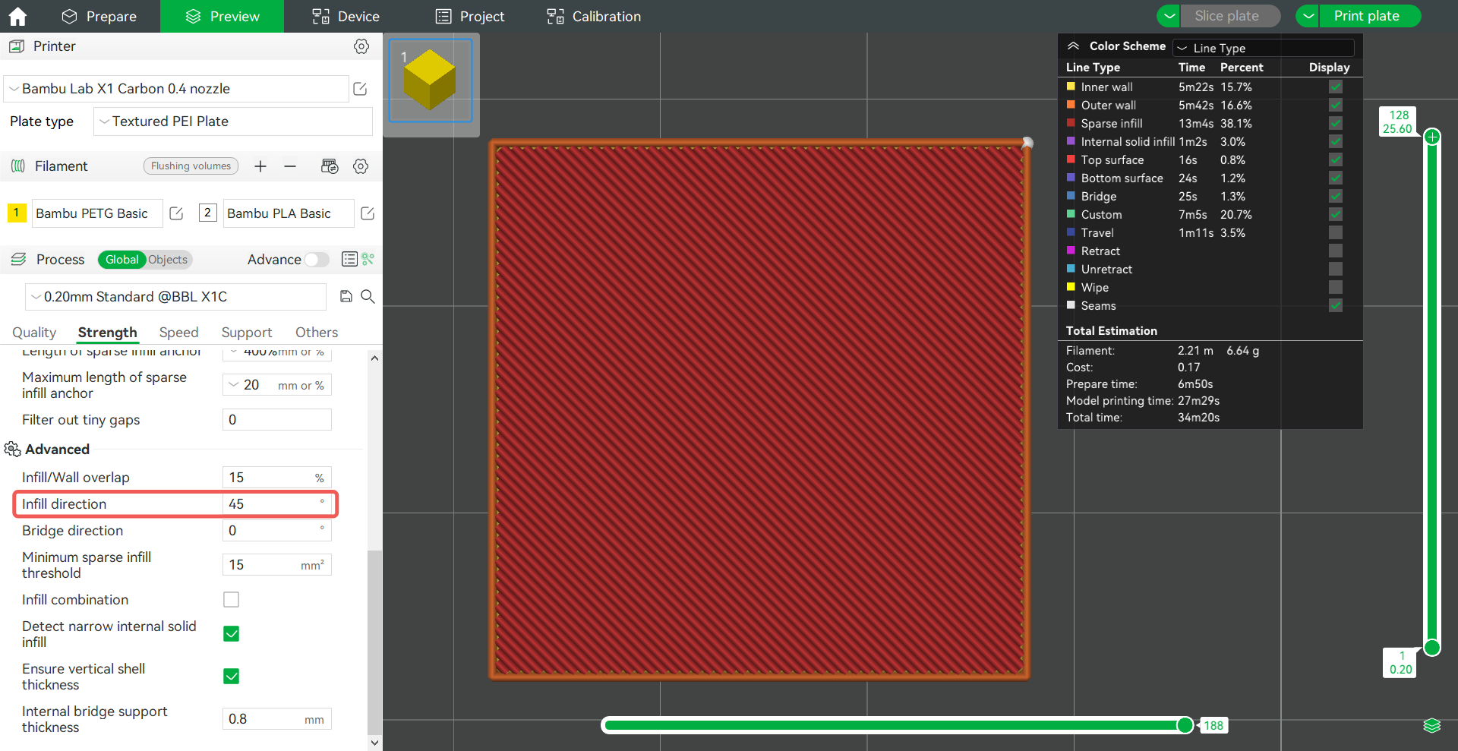The height and width of the screenshot is (751, 1458).
Task: Switch to the Device tab
Action: (346, 16)
